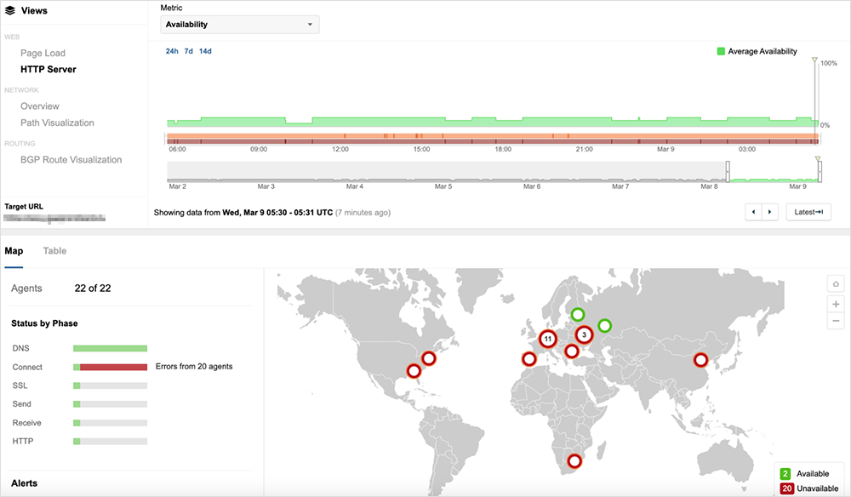
Task: Click the agent cluster marker labeled 3
Action: pyautogui.click(x=584, y=335)
